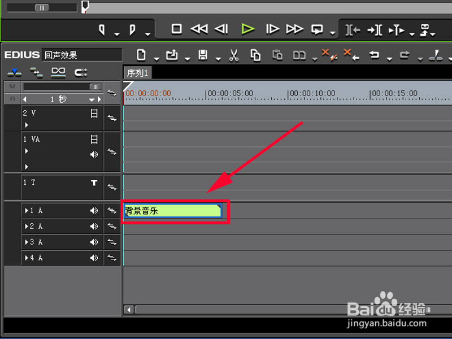The height and width of the screenshot is (339, 452).
Task: Toggle insert/overwrite mode icon
Action: point(15,72)
